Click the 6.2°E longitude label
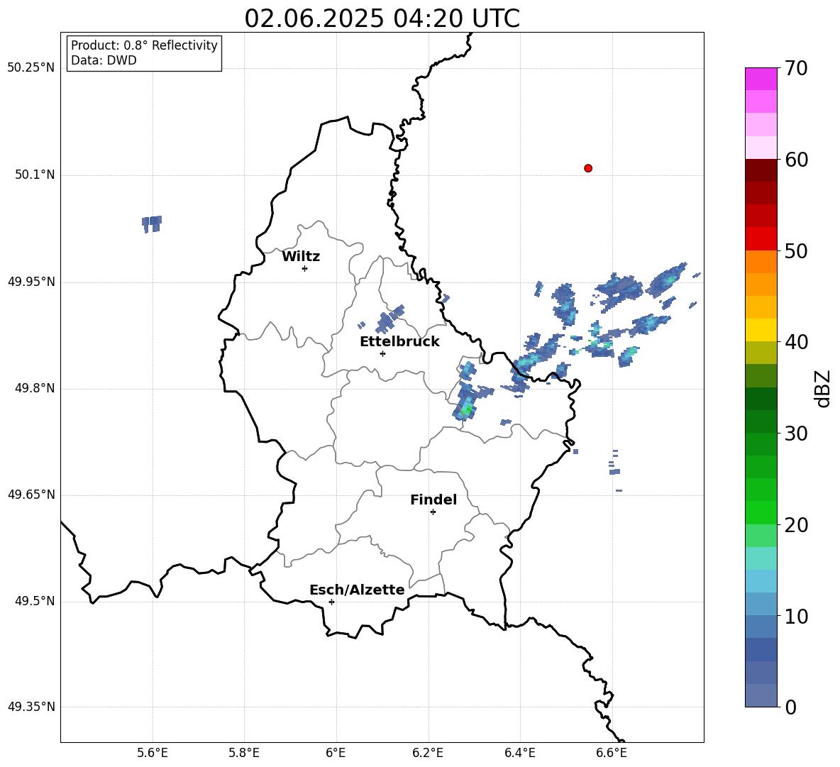The height and width of the screenshot is (767, 840). pos(428,753)
